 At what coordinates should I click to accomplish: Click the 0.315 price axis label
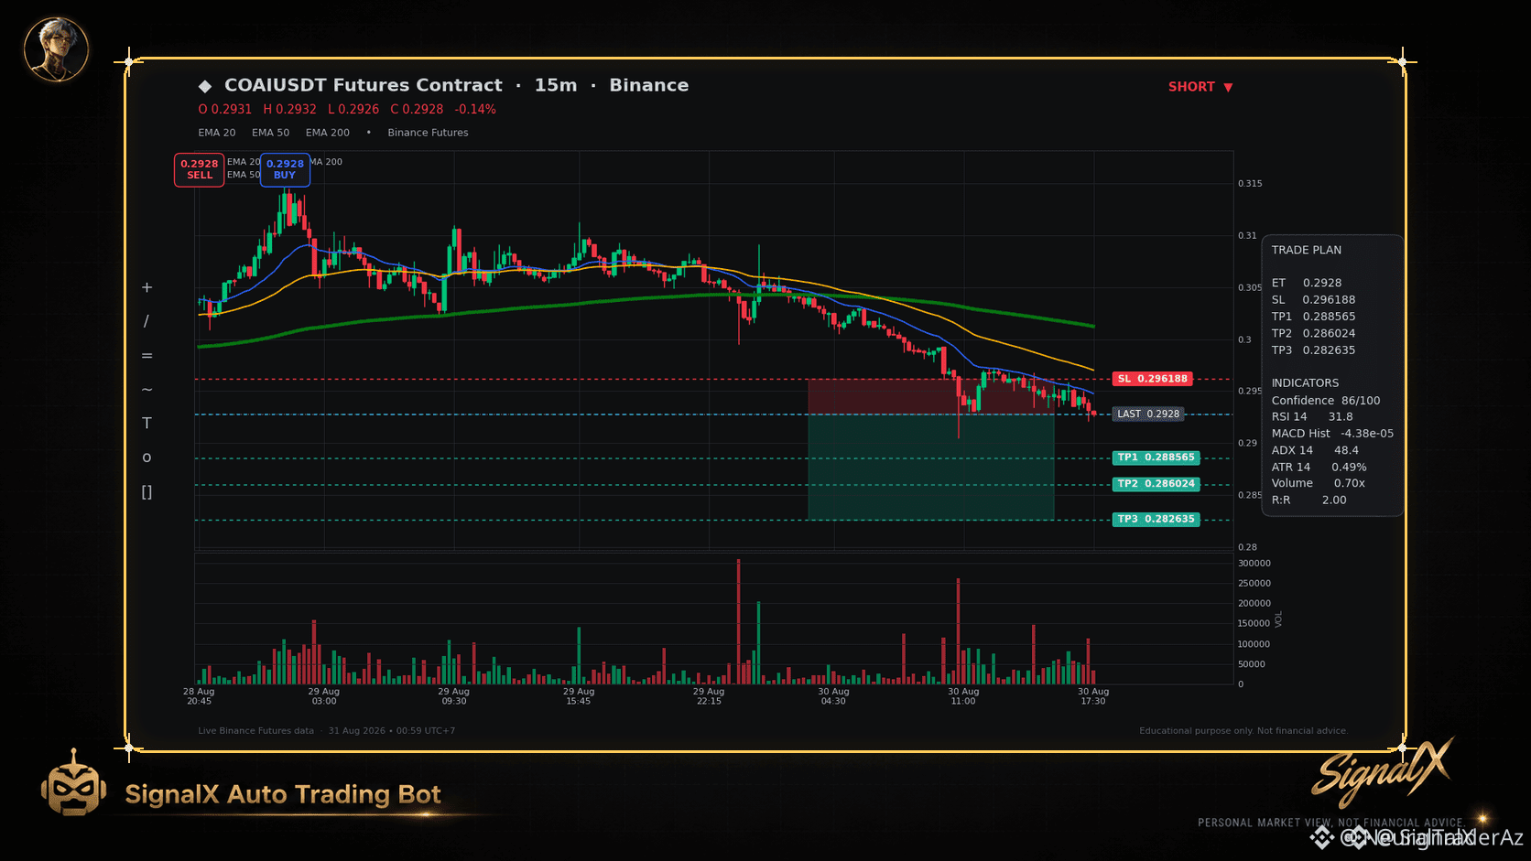pyautogui.click(x=1250, y=184)
